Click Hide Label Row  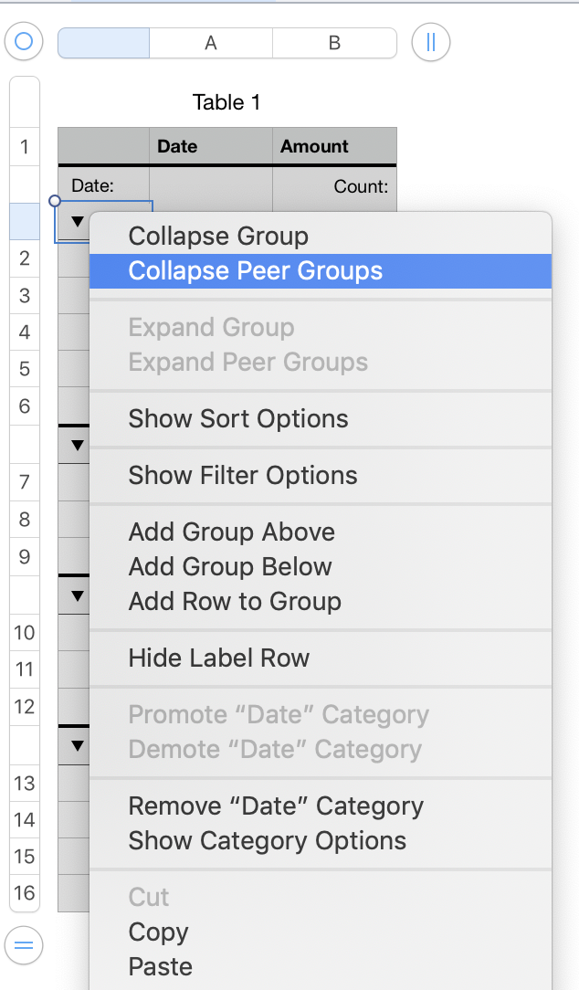click(x=219, y=658)
